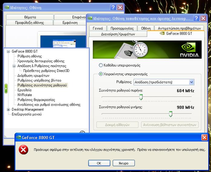Switch to the Γενικά tab
The width and height of the screenshot is (211, 172).
[98, 28]
